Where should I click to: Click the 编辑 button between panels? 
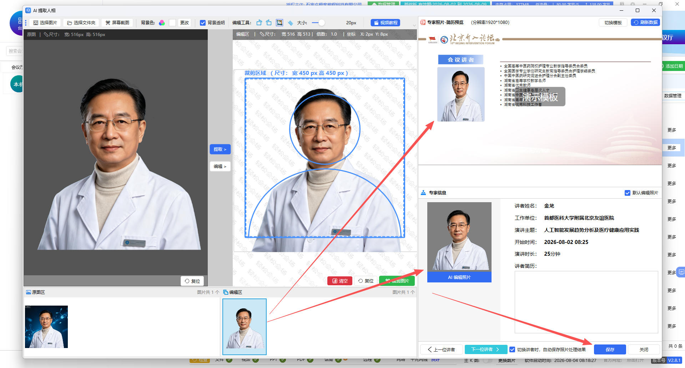tap(220, 167)
